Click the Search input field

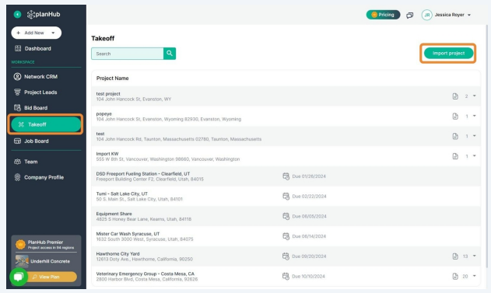pyautogui.click(x=128, y=54)
